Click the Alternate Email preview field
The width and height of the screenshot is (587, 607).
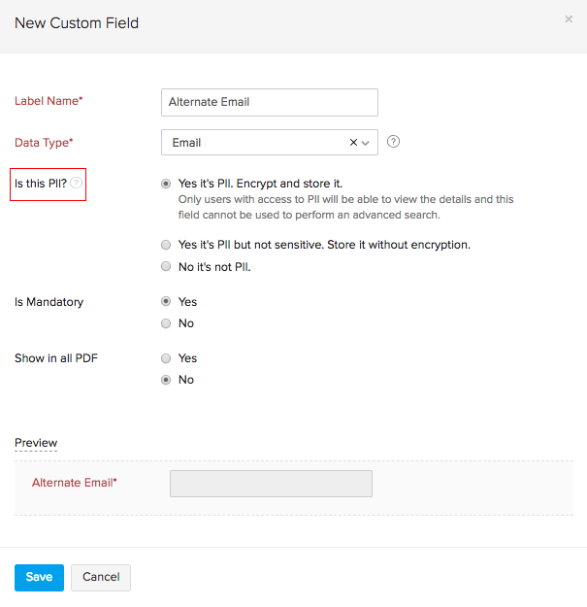pyautogui.click(x=271, y=484)
